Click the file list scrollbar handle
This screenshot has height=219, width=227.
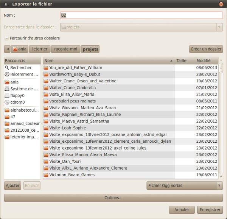tap(221, 68)
